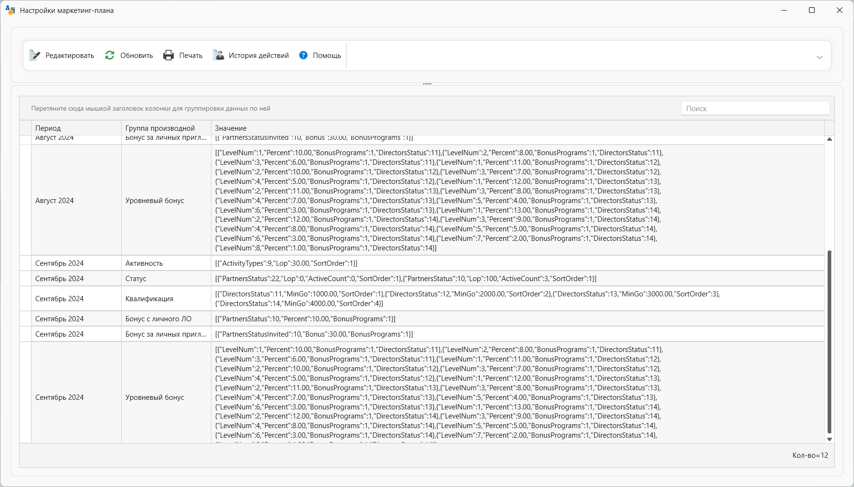Viewport: 854px width, 487px height.
Task: Click row indicator for Активность row
Action: point(25,263)
